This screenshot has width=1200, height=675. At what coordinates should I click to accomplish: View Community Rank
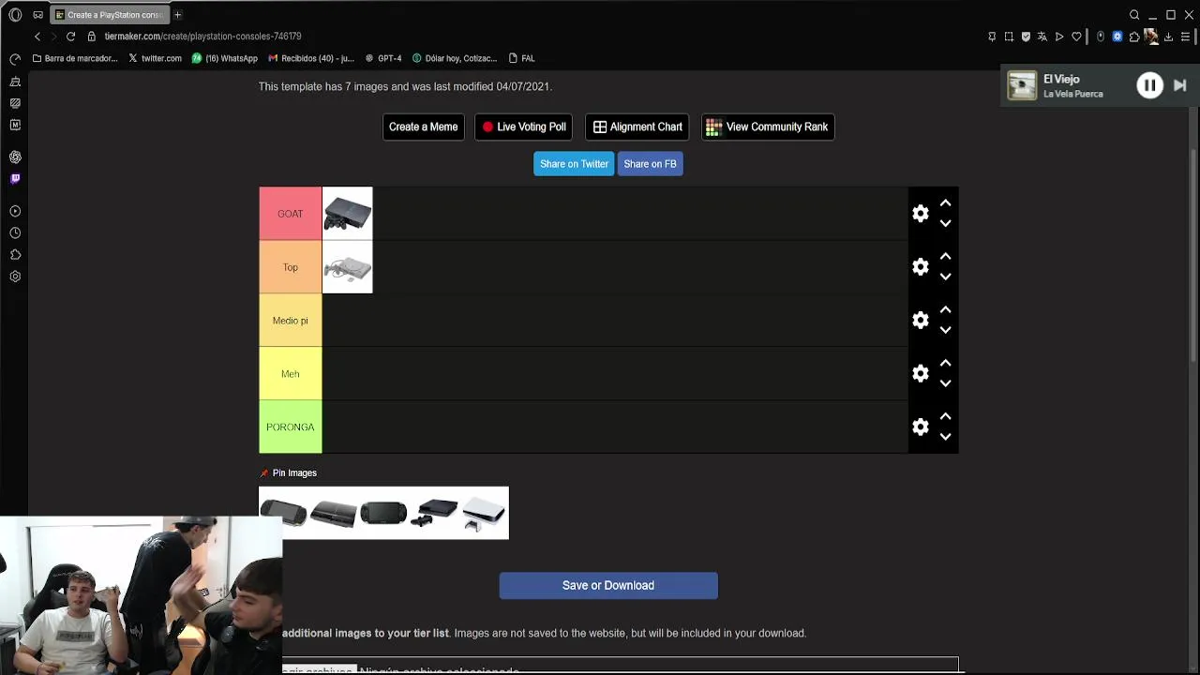pos(768,127)
